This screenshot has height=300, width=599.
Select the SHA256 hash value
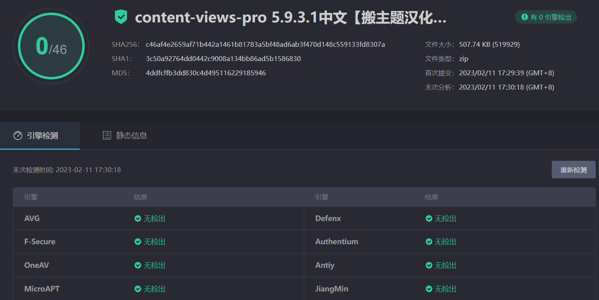(x=265, y=44)
